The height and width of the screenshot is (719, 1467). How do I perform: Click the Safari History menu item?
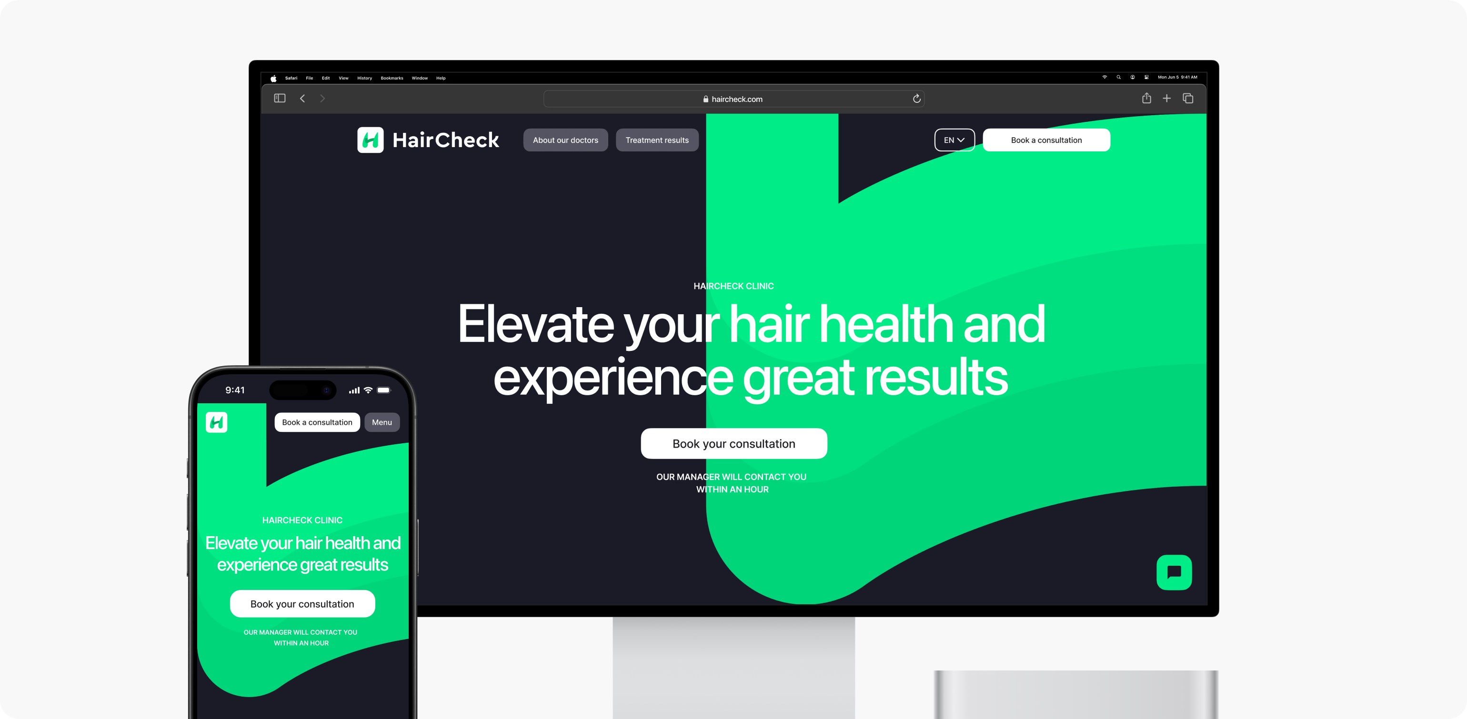(x=364, y=78)
